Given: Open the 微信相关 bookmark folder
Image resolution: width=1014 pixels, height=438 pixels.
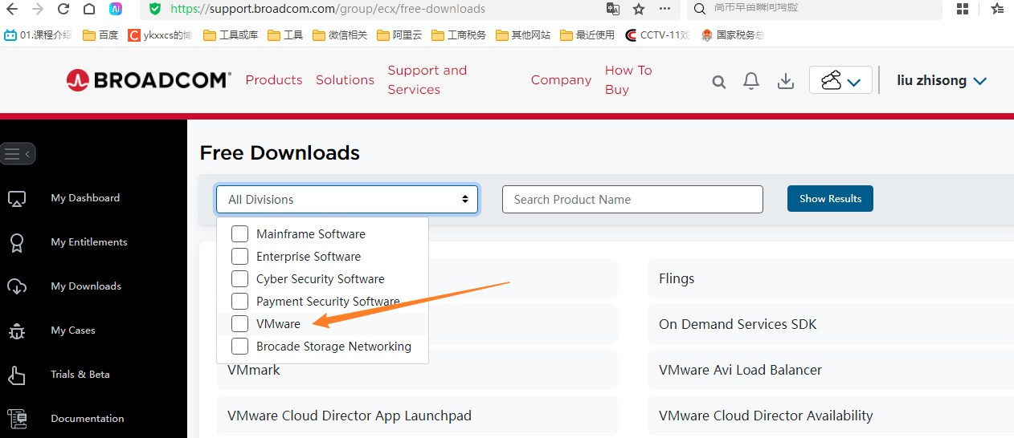Looking at the screenshot, I should coord(340,35).
